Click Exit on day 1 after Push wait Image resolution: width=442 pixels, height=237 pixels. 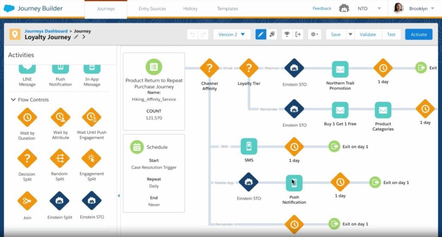(x=375, y=182)
